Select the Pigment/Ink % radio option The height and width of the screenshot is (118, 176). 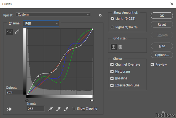tap(112, 27)
